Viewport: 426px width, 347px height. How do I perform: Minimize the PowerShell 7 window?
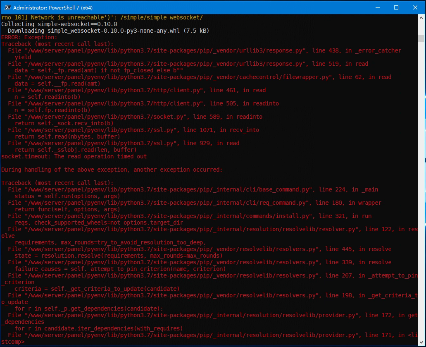378,7
